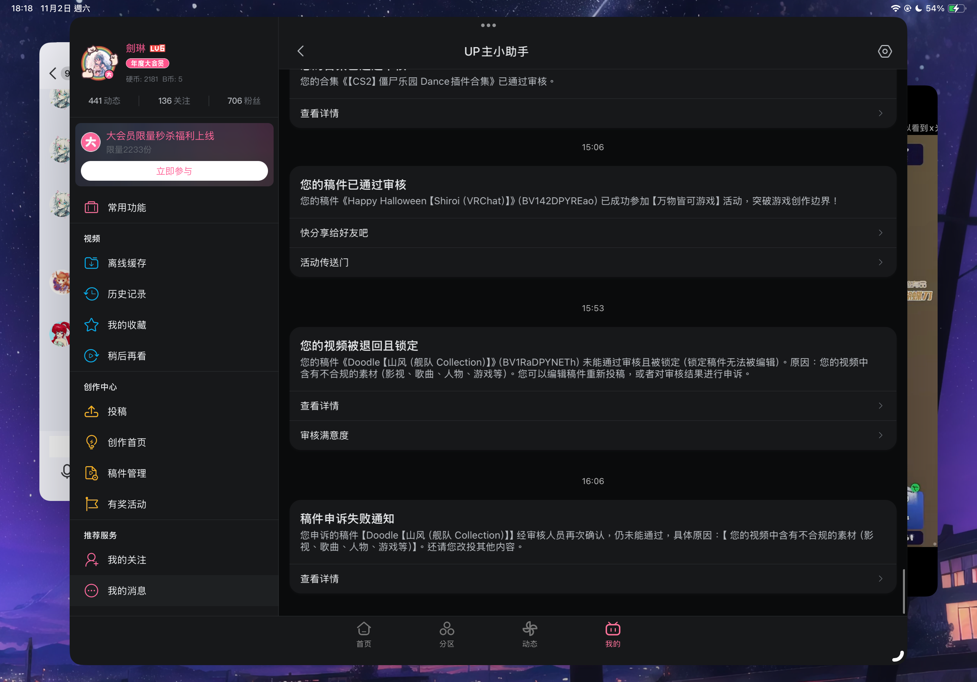The width and height of the screenshot is (977, 682).
Task: Open 离线缓存 download folder icon
Action: pos(91,263)
